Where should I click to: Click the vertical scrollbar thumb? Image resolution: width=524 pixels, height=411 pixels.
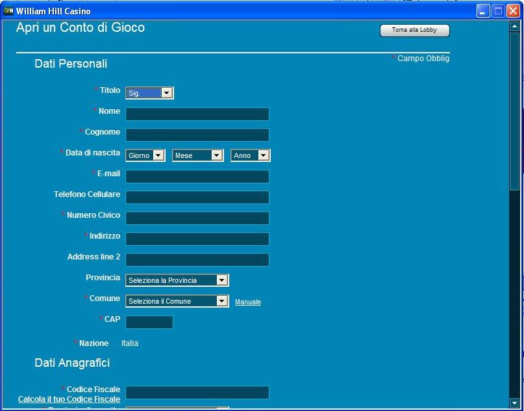tap(514, 111)
